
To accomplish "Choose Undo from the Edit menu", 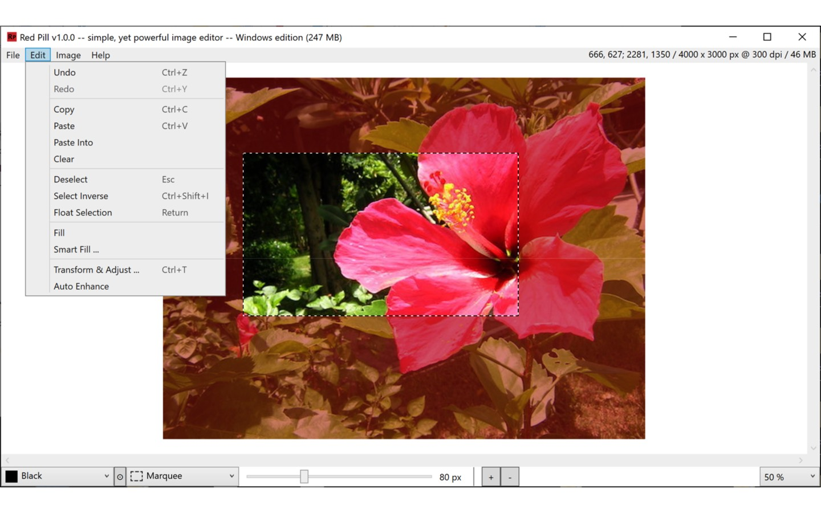I will tap(64, 72).
